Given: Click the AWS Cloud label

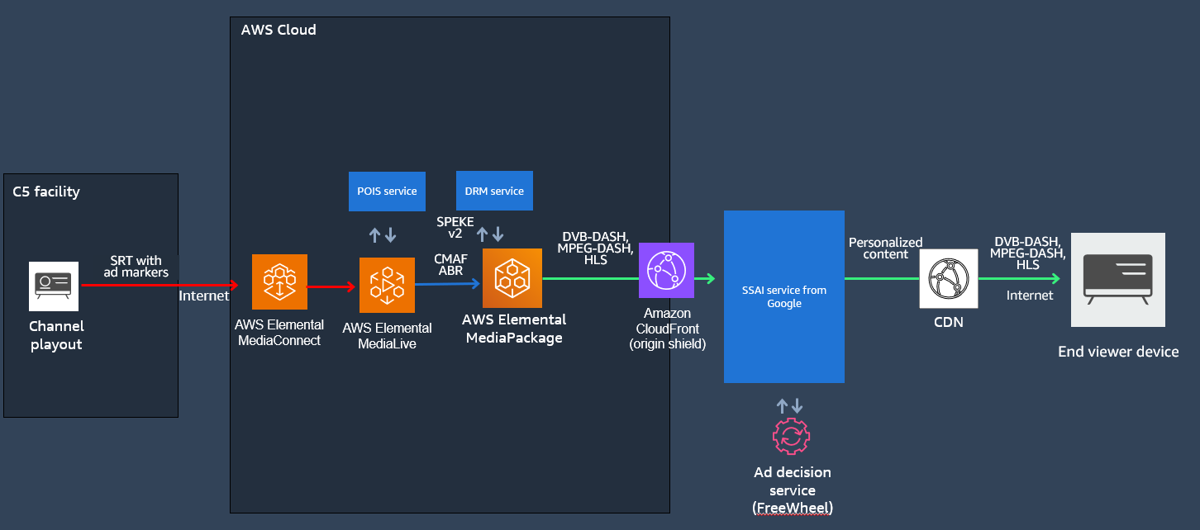Looking at the screenshot, I should coord(279,30).
